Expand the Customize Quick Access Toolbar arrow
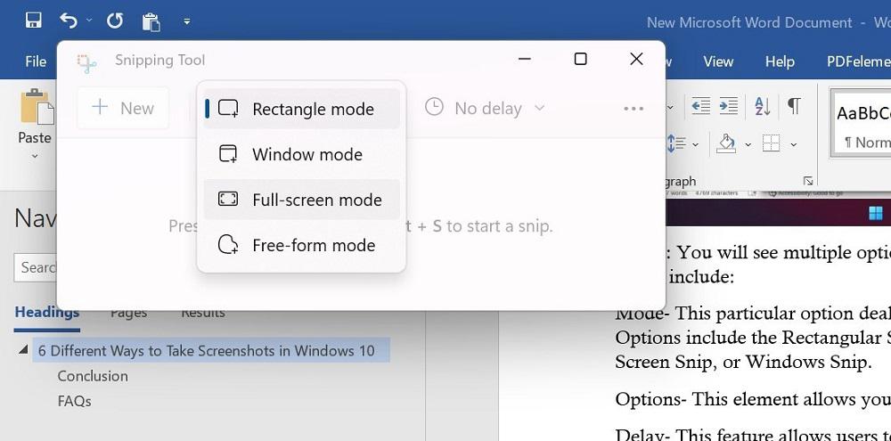Viewport: 891px width, 441px height. [186, 20]
